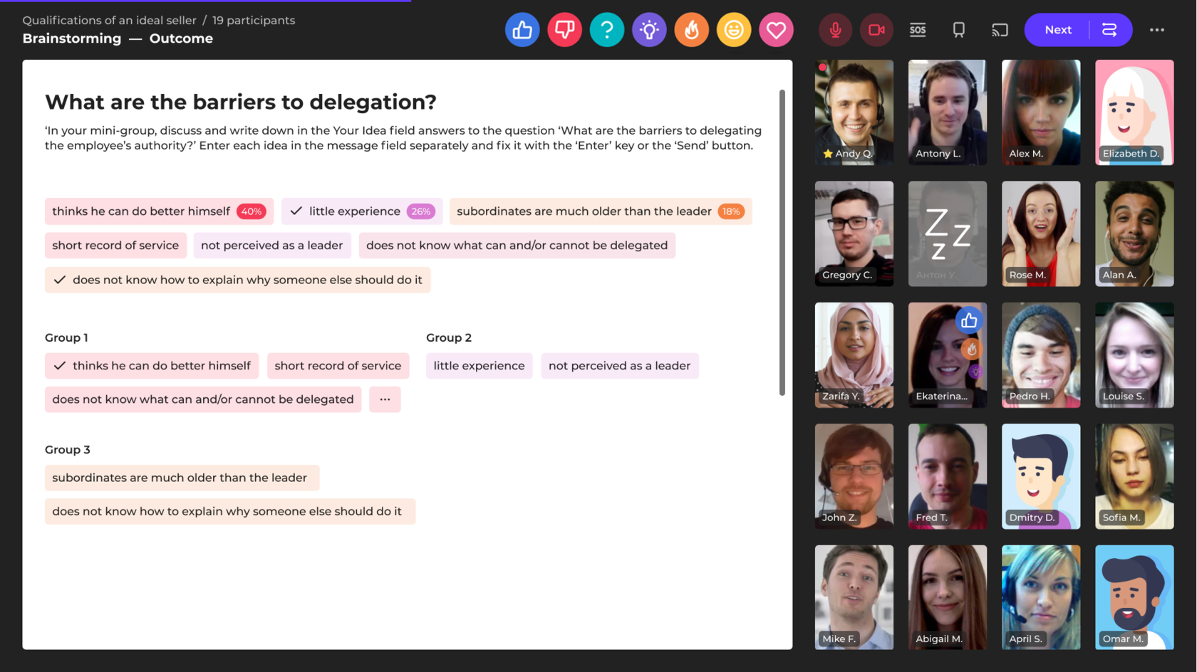Open the agenda list beside Next
1197x672 pixels.
point(1109,30)
